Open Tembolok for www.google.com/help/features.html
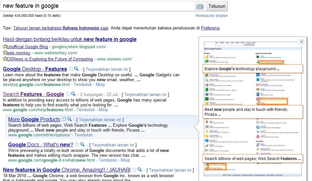This screenshot has width=312, height=181. point(86,110)
